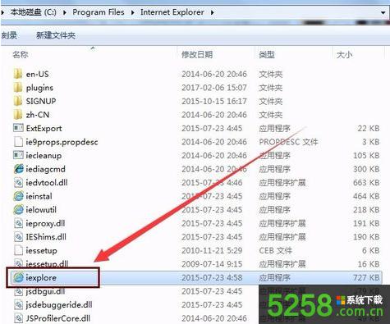Viewport: 390px width, 324px height.
Task: Select the IEShims.dll file icon
Action: coord(19,237)
